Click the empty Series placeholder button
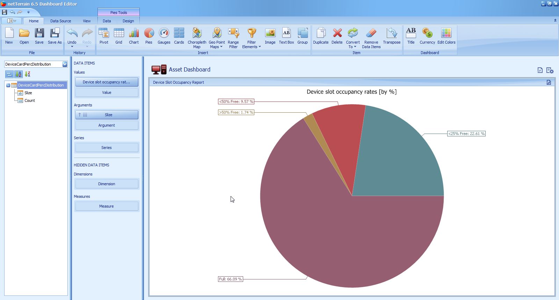 pos(107,148)
